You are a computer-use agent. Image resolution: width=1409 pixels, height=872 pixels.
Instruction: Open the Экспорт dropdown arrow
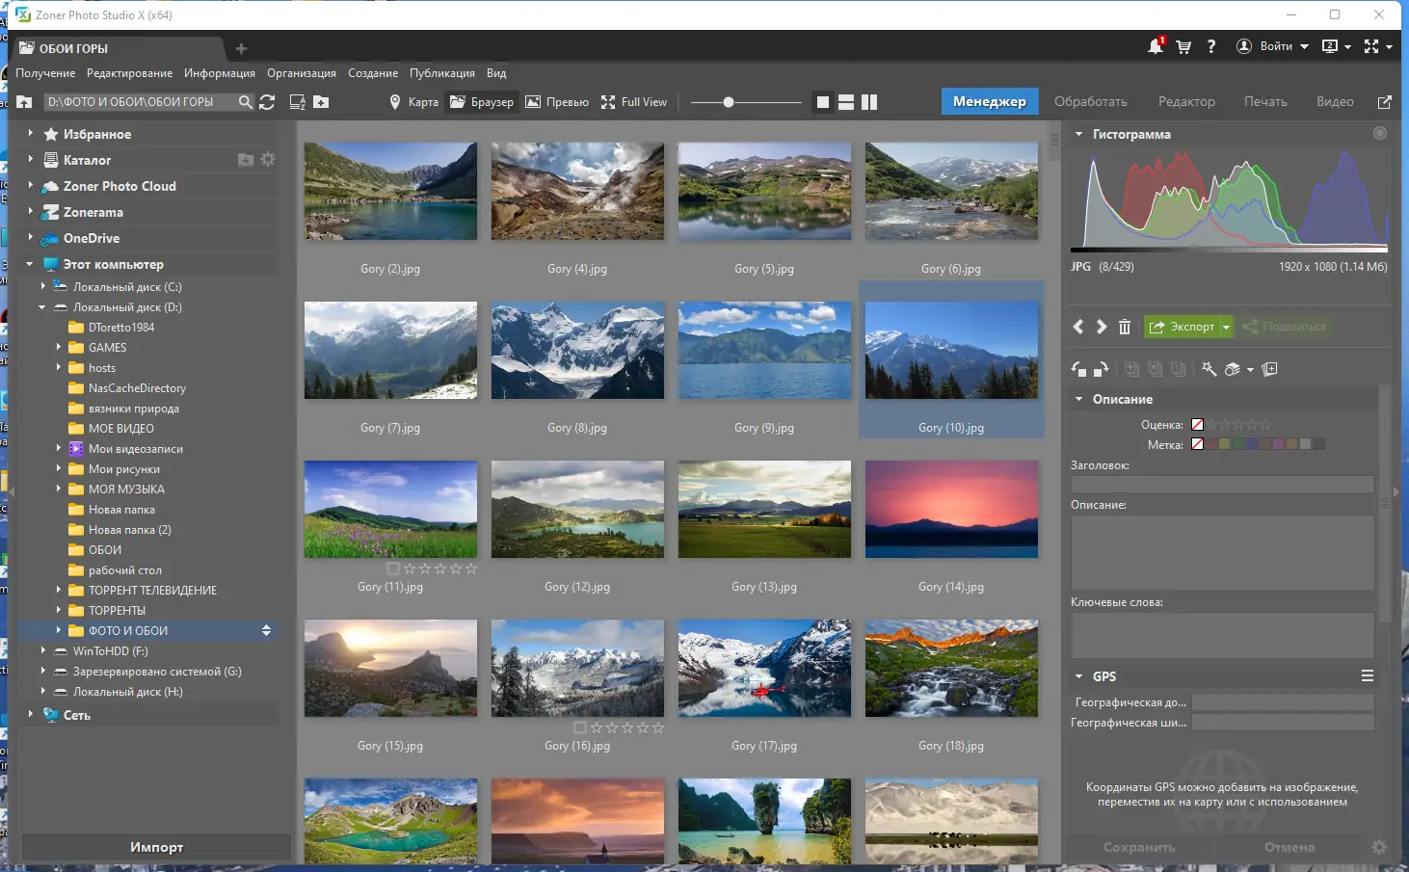(x=1225, y=327)
